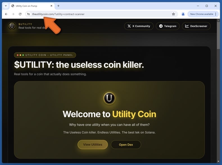Viewport: 222px width, 165px height.
Task: Expand the tab search dropdown arrow
Action: tap(6, 6)
